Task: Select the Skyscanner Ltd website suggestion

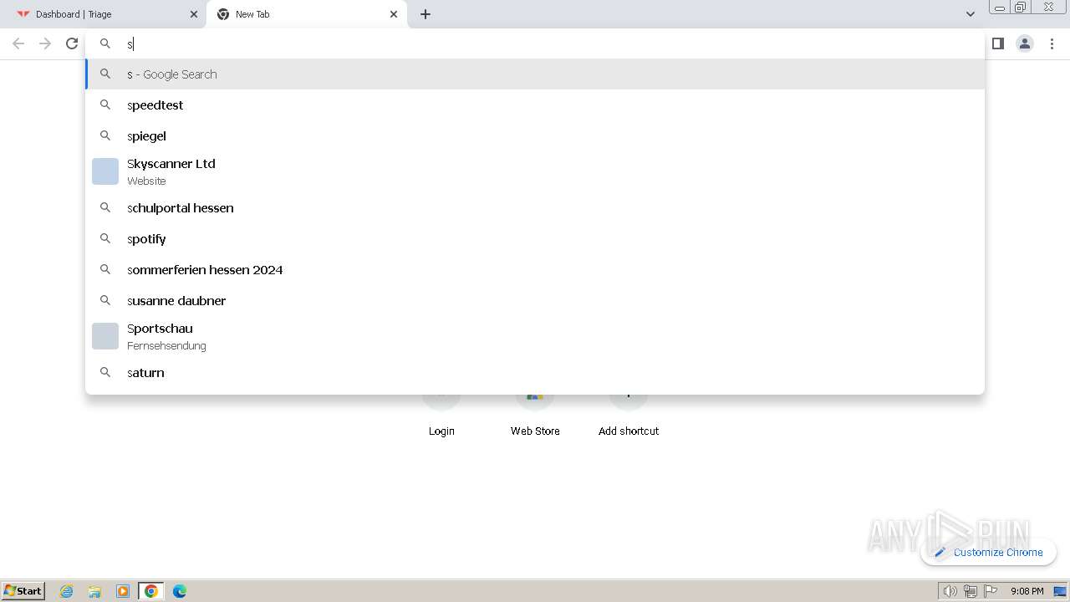Action: click(535, 171)
